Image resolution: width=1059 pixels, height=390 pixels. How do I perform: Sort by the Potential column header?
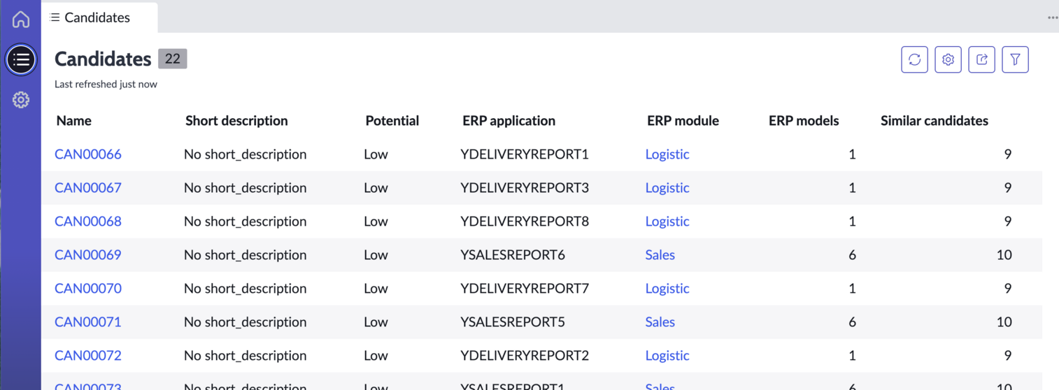pyautogui.click(x=392, y=120)
